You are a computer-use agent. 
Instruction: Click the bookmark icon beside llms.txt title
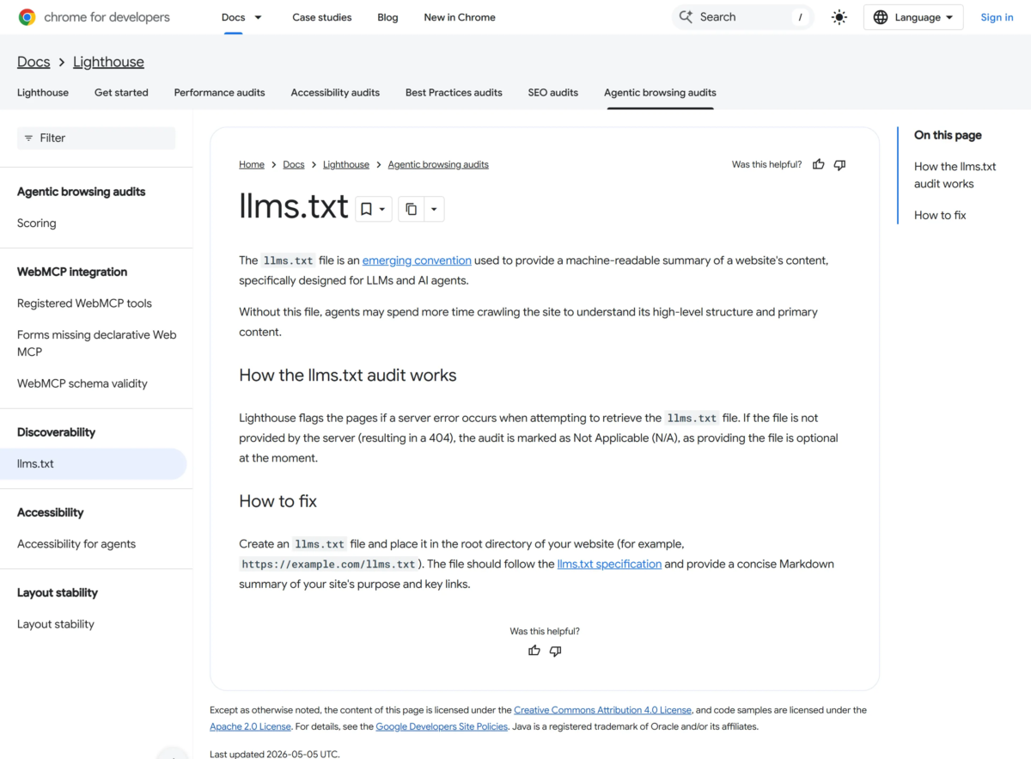coord(366,209)
